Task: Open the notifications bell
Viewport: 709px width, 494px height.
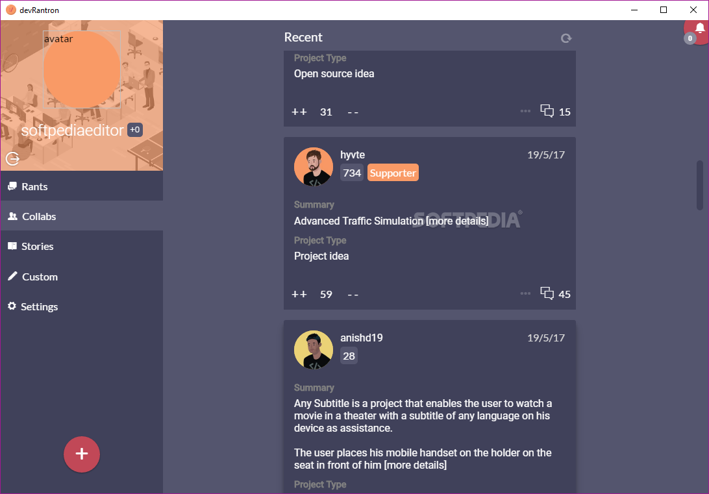Action: coord(699,30)
